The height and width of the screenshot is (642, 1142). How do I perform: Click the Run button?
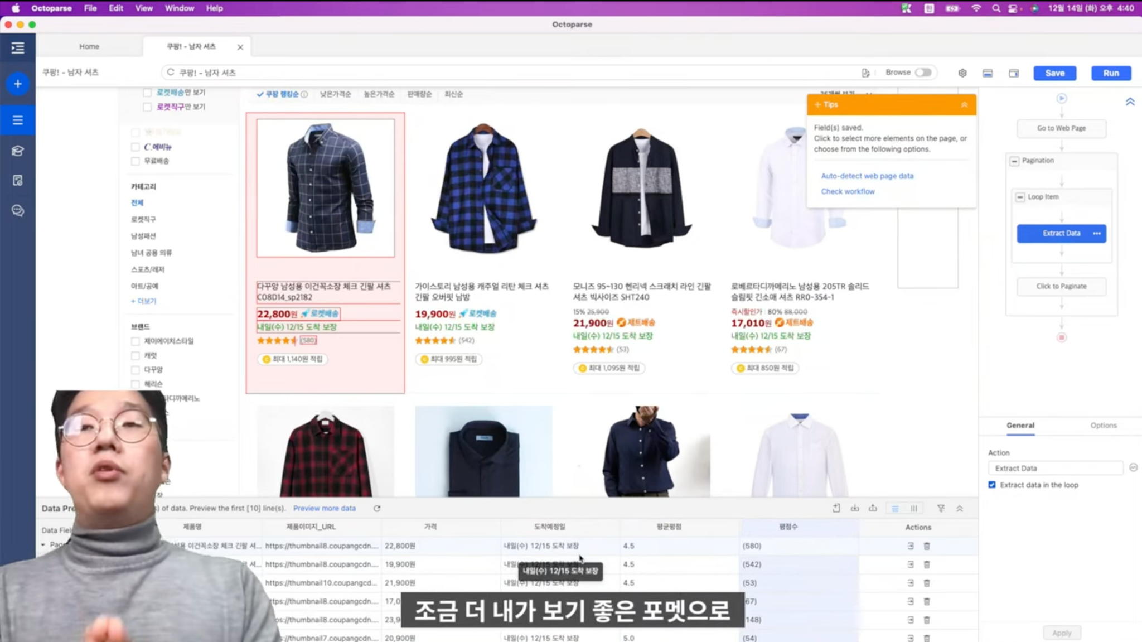(1111, 73)
